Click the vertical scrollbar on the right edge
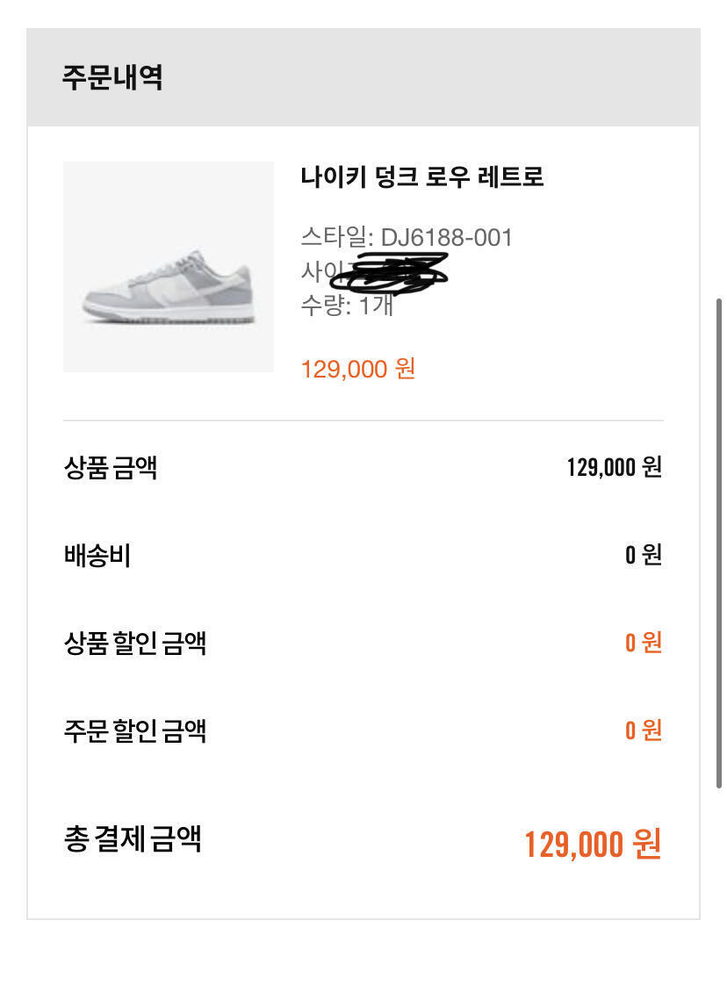Screen dimensions: 727x1007 point(719,544)
